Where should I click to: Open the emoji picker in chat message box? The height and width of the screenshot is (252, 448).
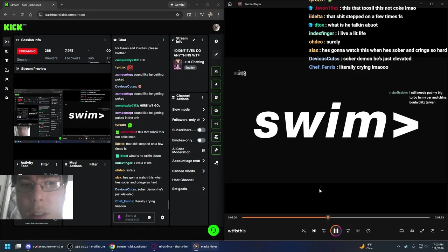click(149, 217)
